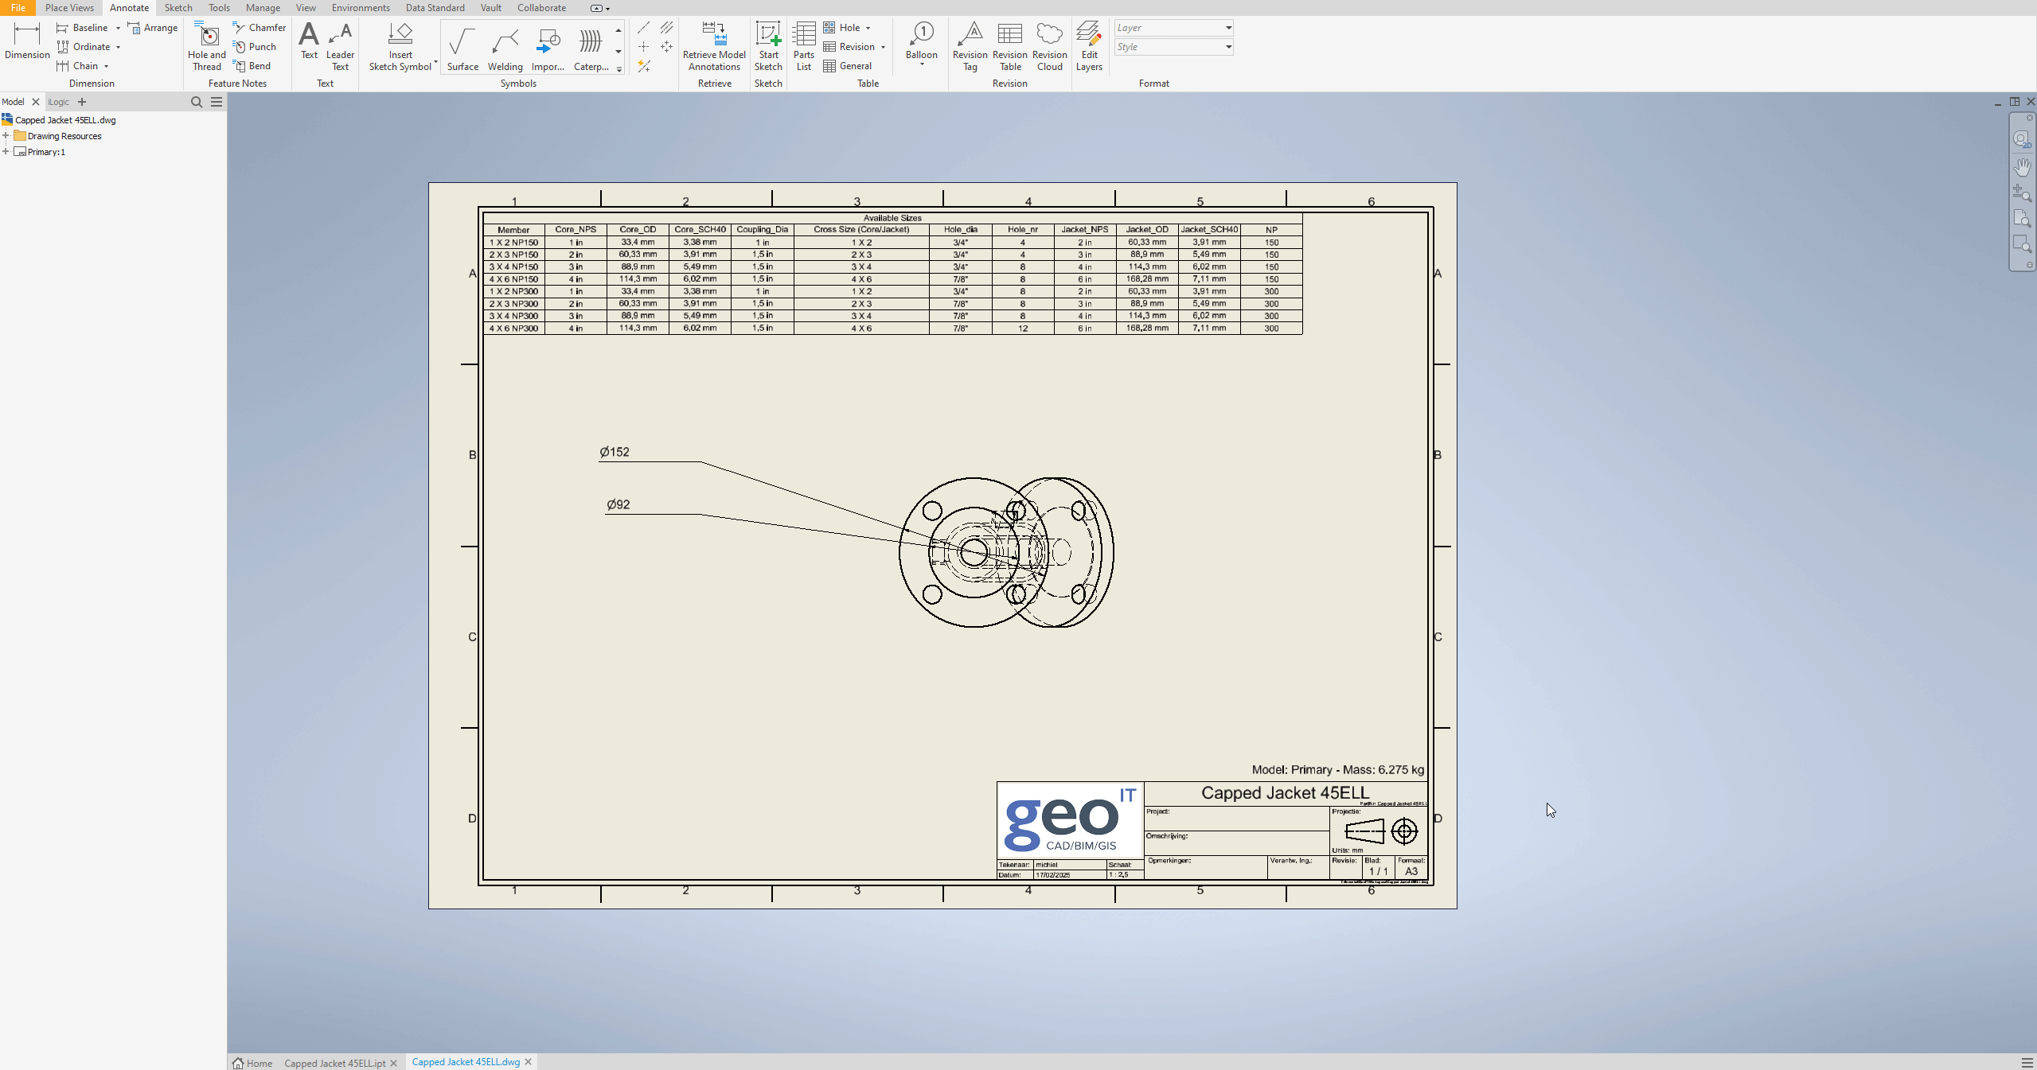Viewport: 2037px width, 1070px height.
Task: Select the Leader Text tool
Action: 340,46
